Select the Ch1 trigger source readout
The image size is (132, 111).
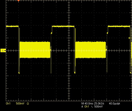click(x=87, y=107)
